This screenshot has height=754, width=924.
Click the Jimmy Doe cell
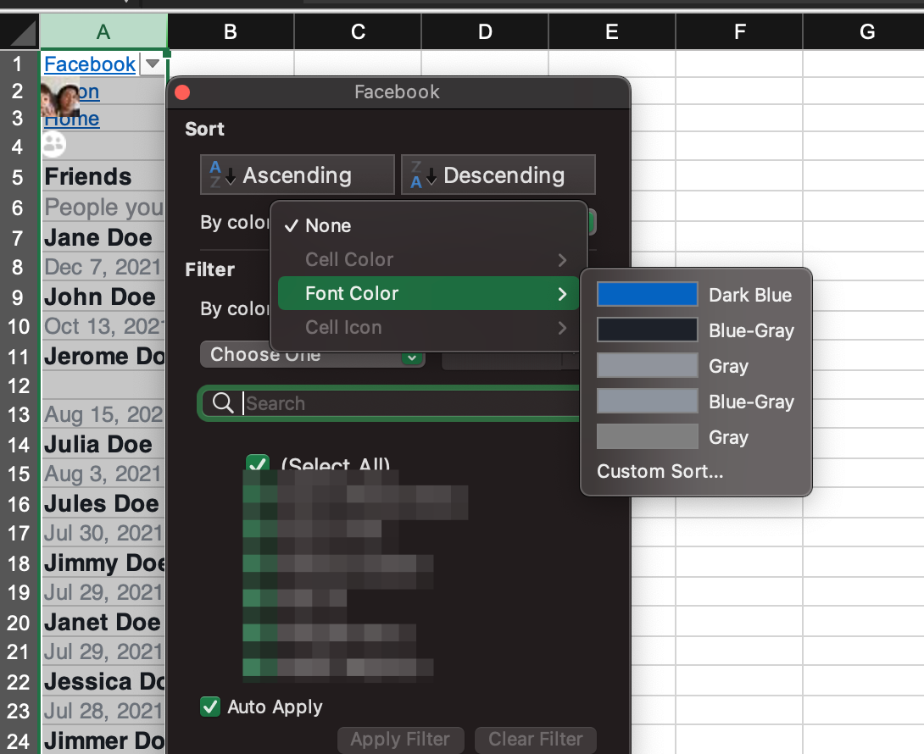[x=103, y=563]
